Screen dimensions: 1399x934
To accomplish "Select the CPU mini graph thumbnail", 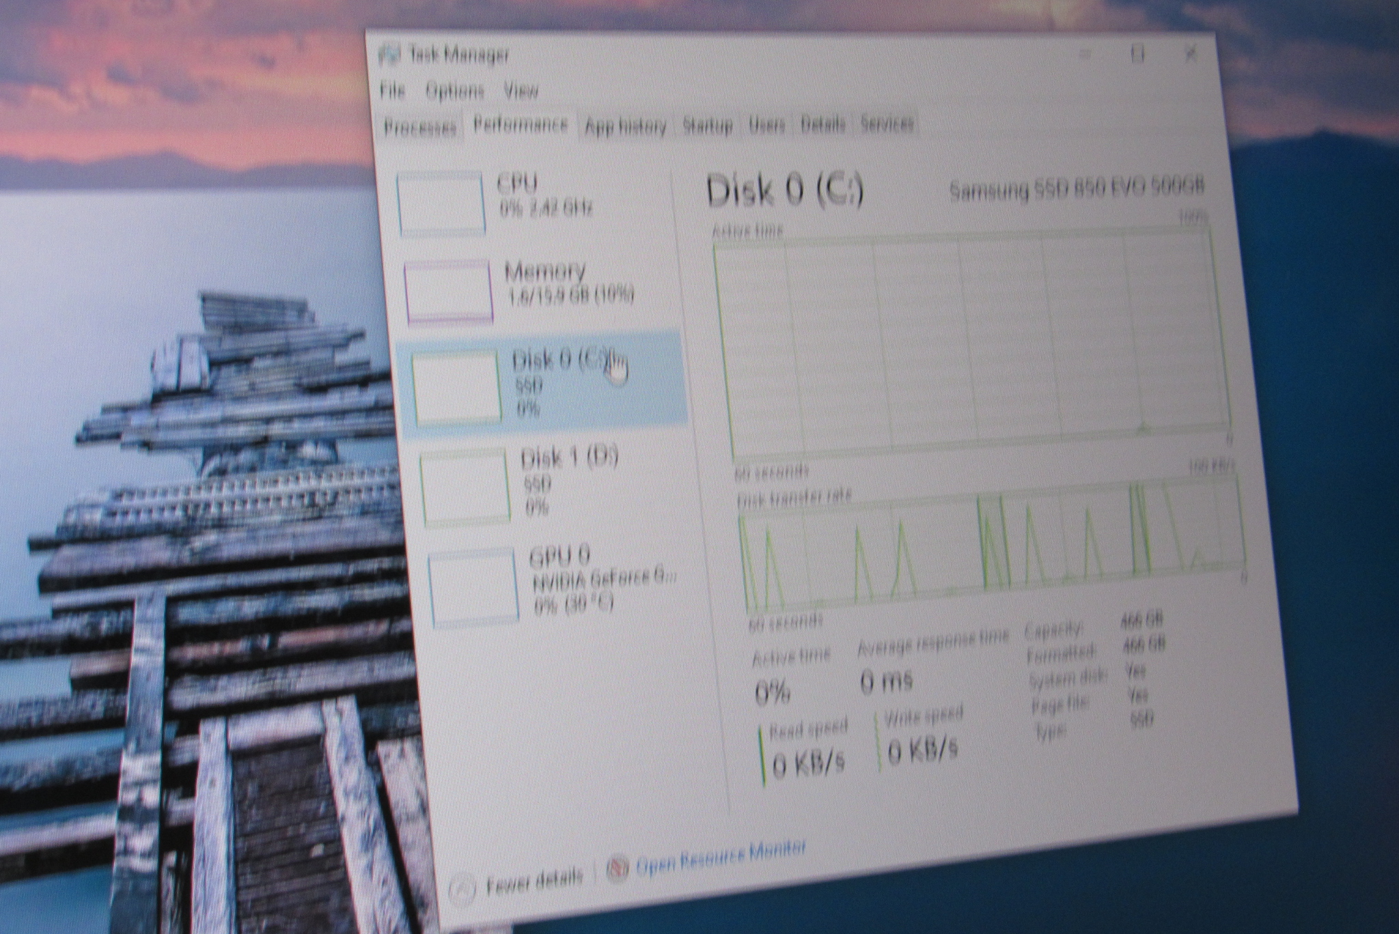I will coord(441,204).
